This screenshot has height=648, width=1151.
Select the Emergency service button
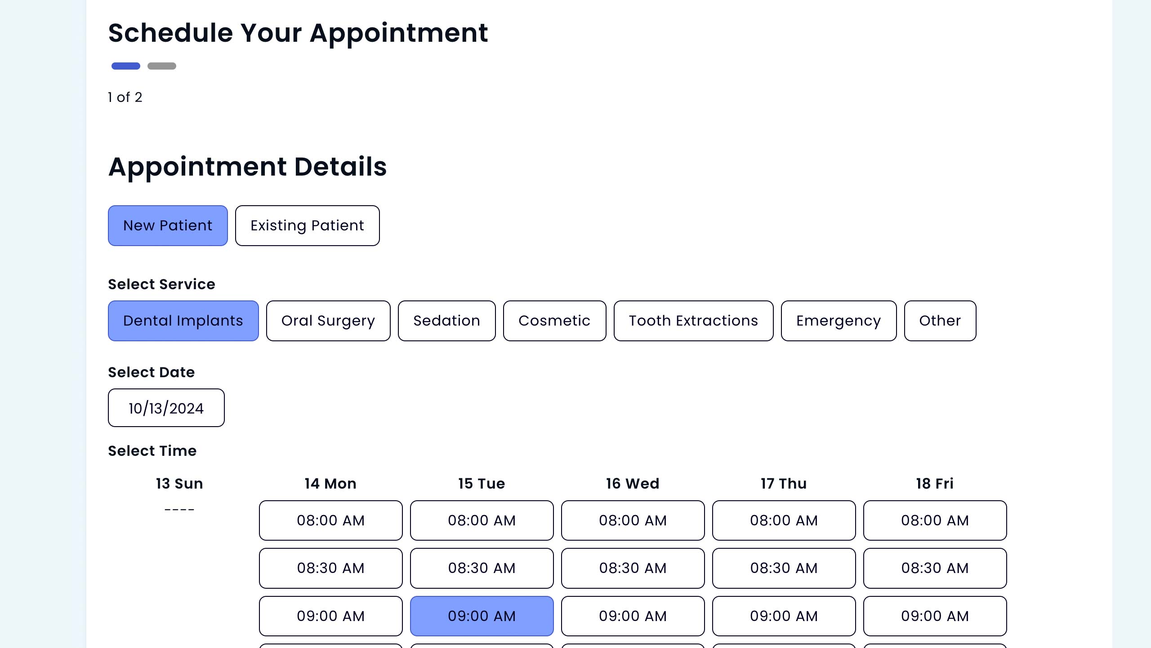[839, 321]
